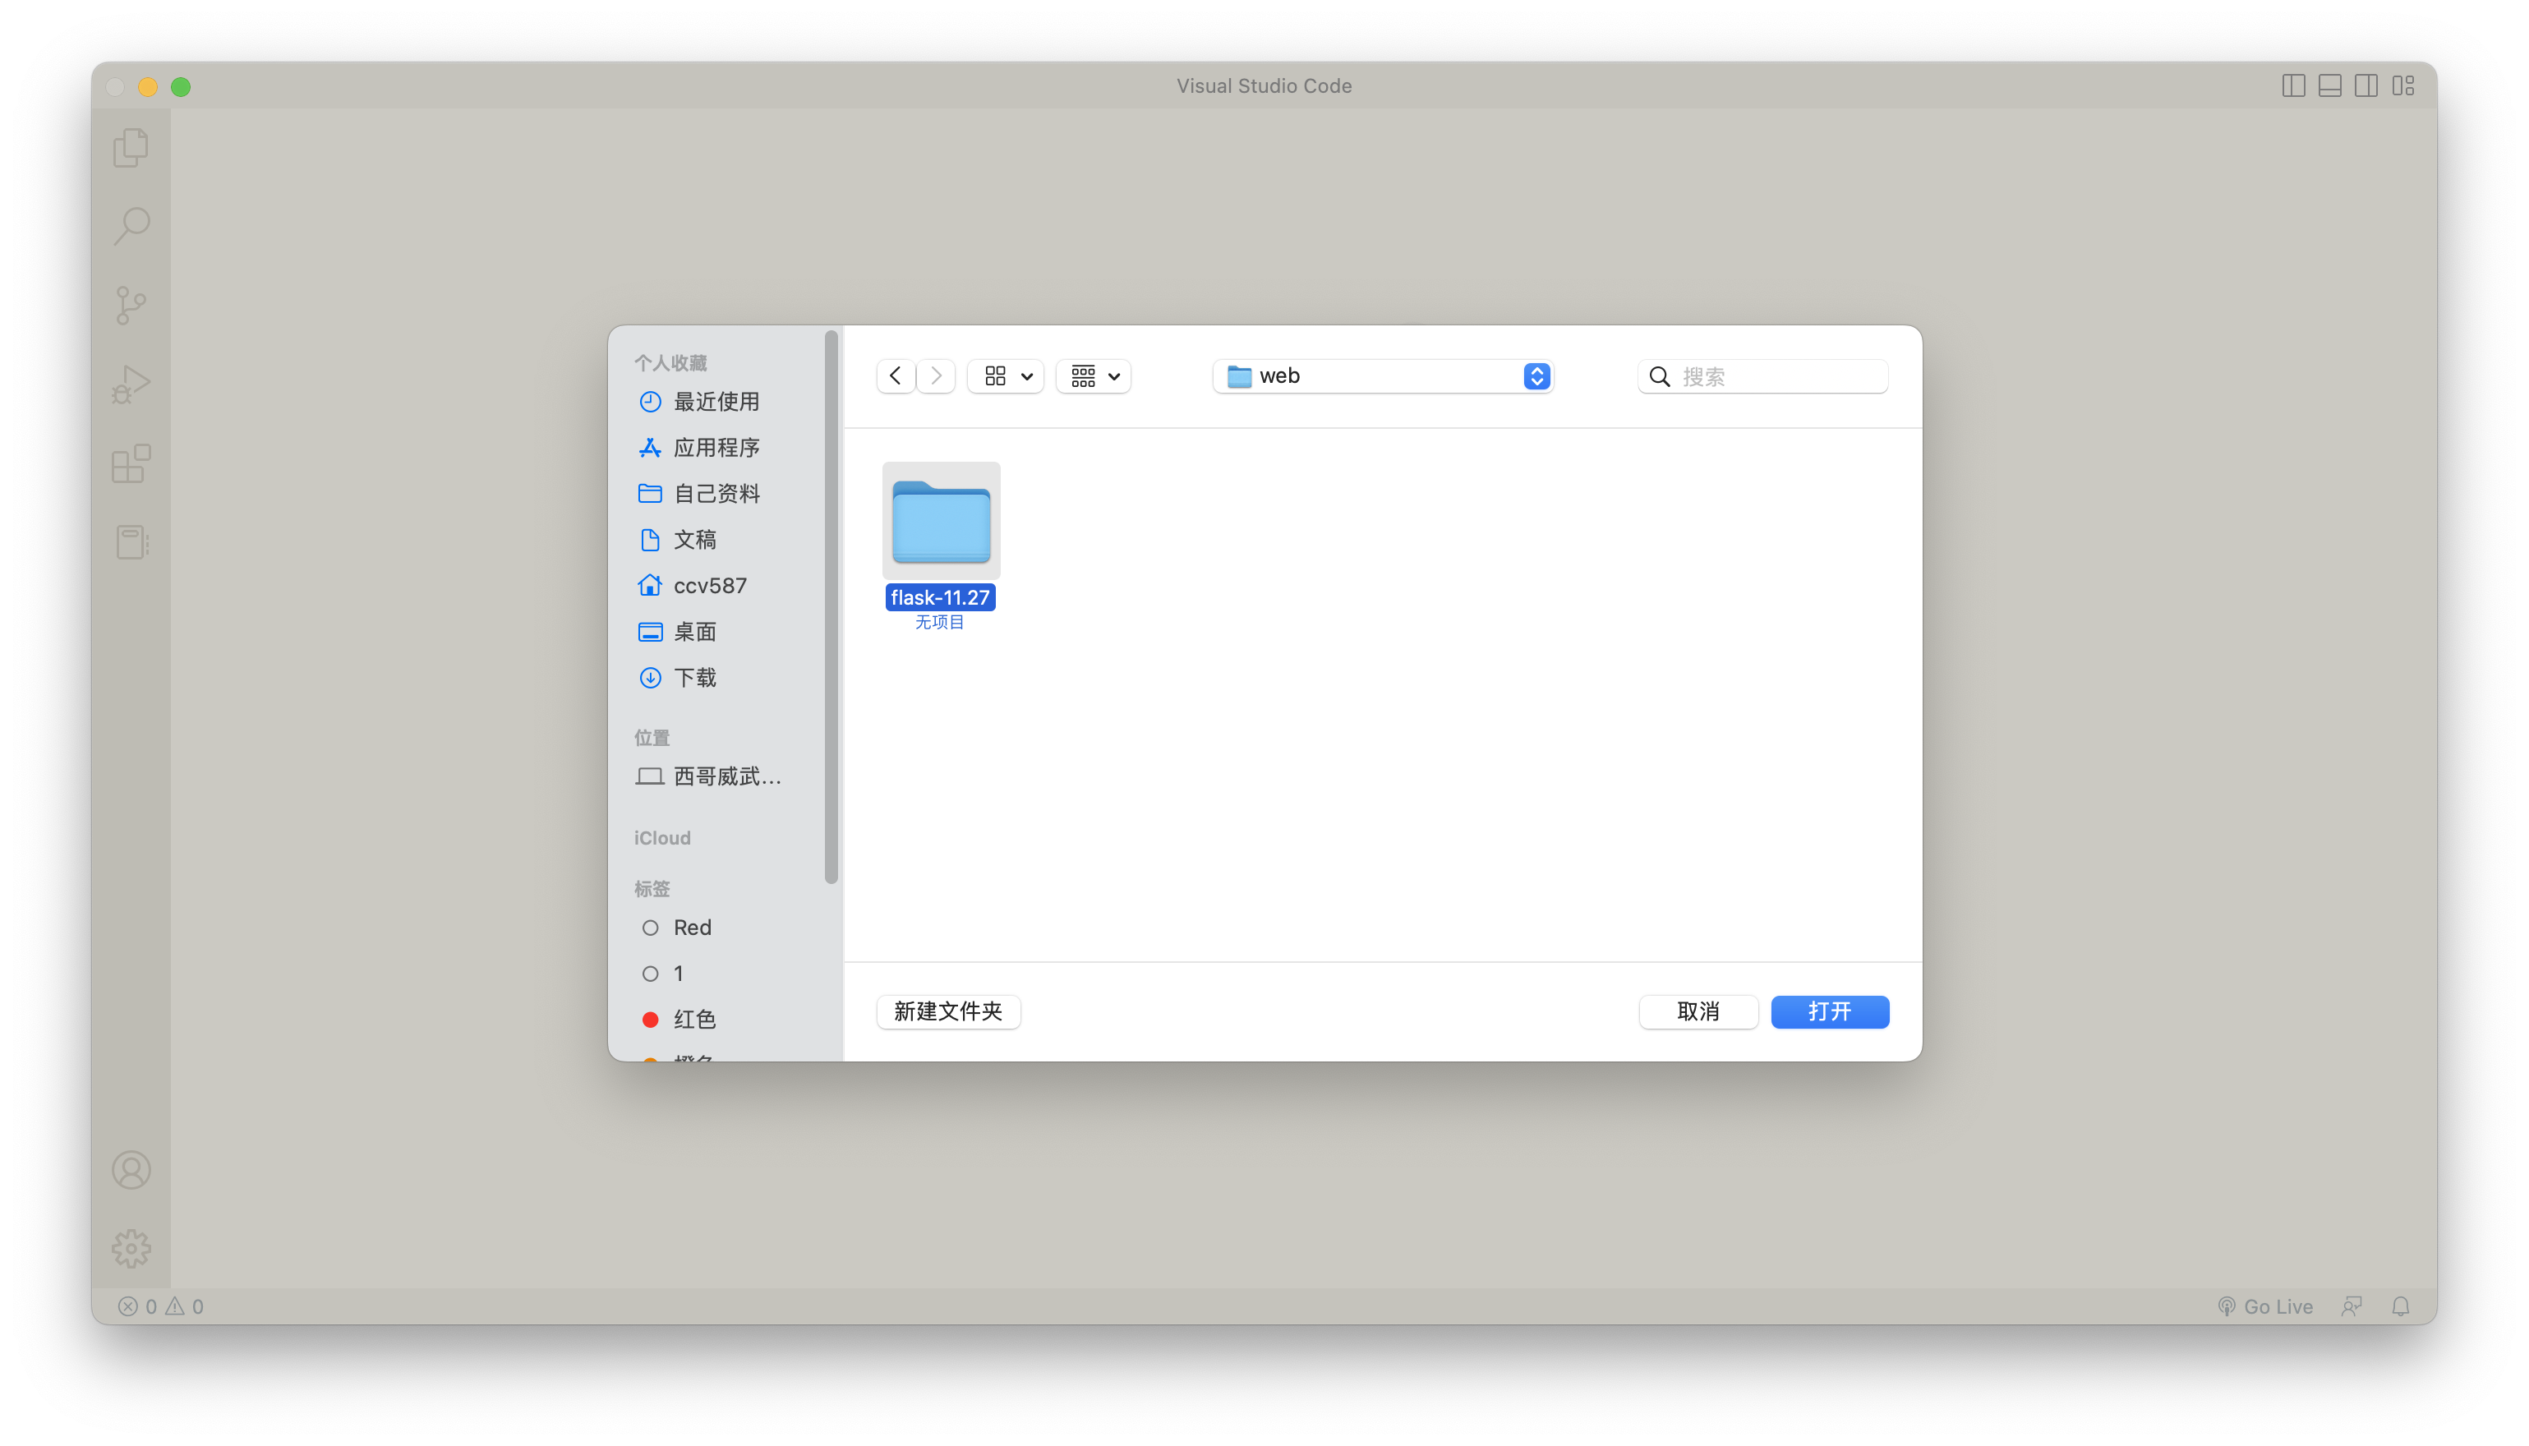This screenshot has height=1446, width=2529.
Task: Open the Explorer view in activity bar
Action: (x=131, y=148)
